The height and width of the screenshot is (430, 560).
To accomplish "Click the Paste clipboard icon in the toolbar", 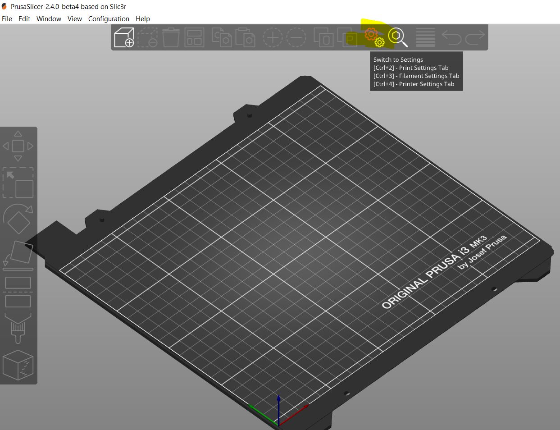I will click(x=245, y=37).
